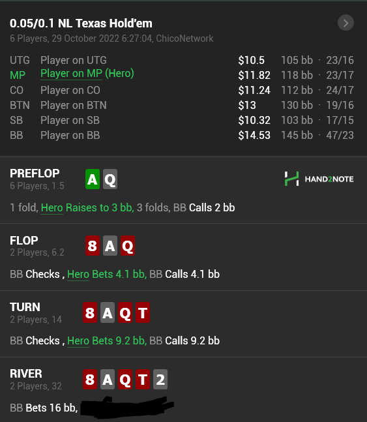Click the 0.05/0.1 NL Texas Hold'em title
Image resolution: width=367 pixels, height=422 pixels.
click(81, 23)
